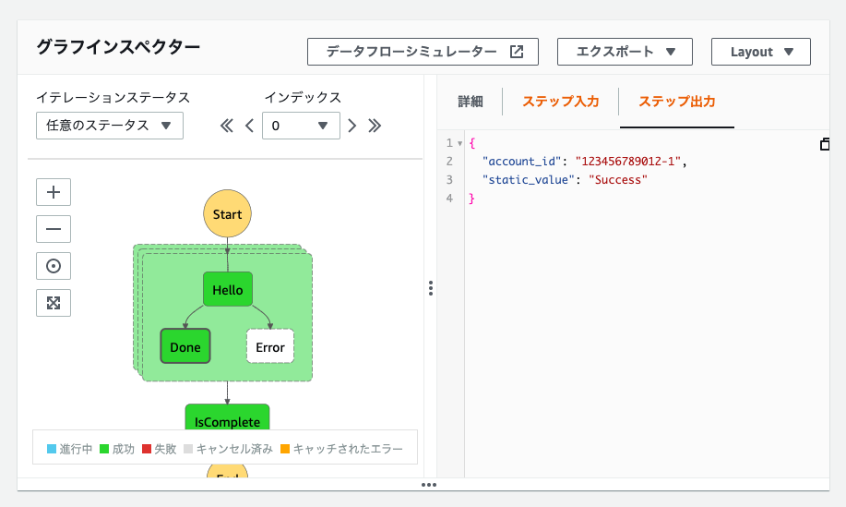Switch to the 詳細 tab
Viewport: 846px width, 507px height.
coord(471,102)
